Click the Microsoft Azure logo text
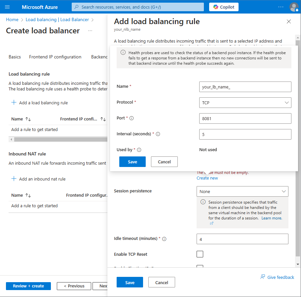This screenshot has height=297, width=301. click(x=40, y=7)
